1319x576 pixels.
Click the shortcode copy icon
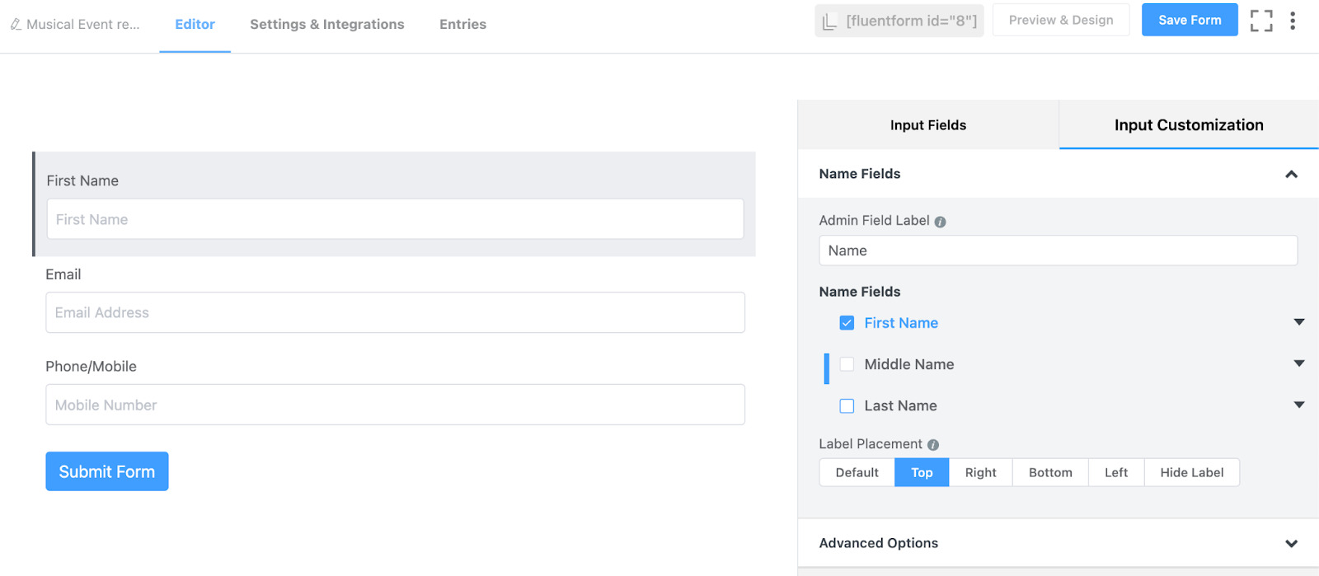click(x=830, y=21)
